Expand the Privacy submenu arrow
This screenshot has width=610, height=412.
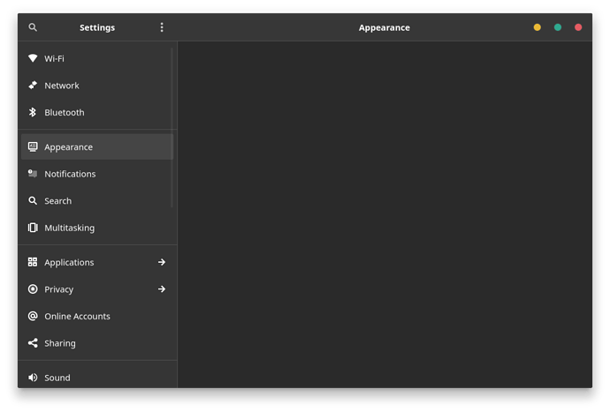(162, 288)
